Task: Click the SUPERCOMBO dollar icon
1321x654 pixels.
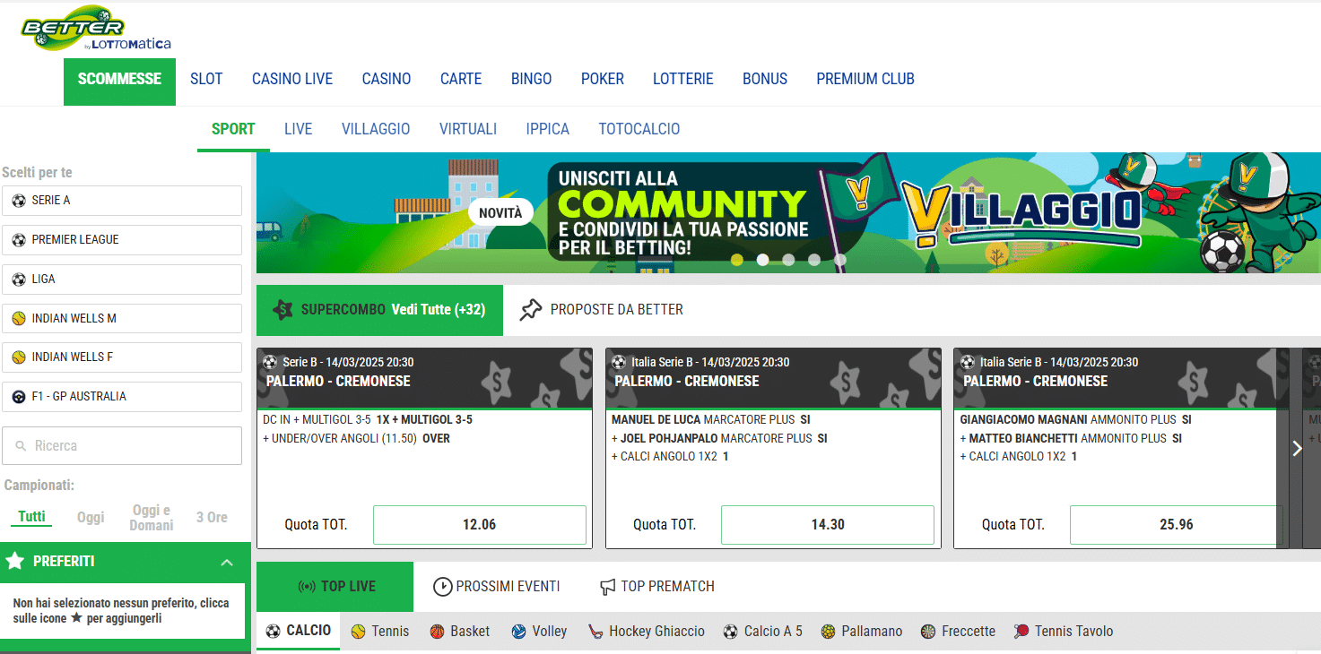Action: point(284,310)
